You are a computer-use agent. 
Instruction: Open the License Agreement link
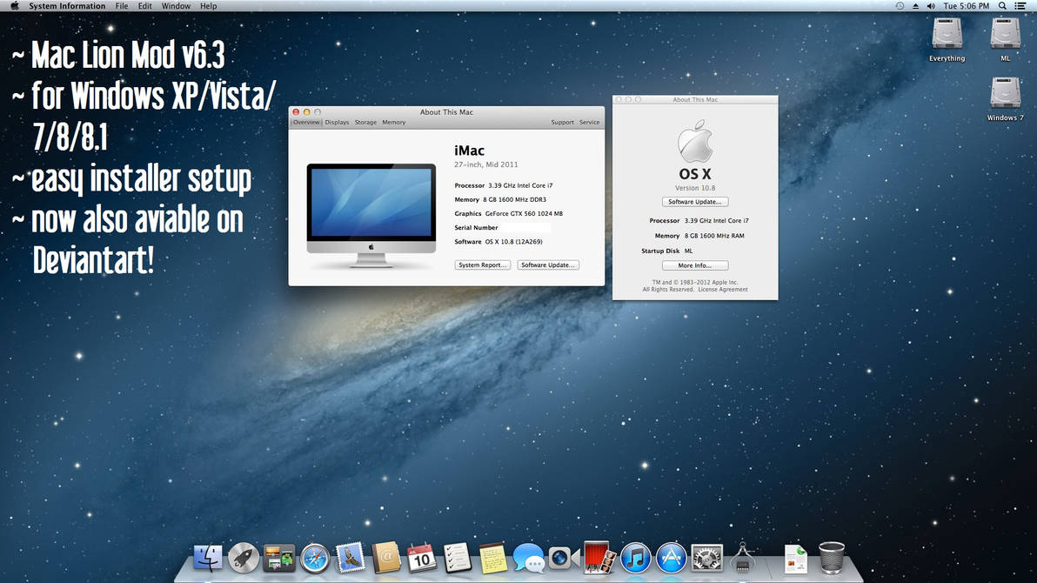723,289
